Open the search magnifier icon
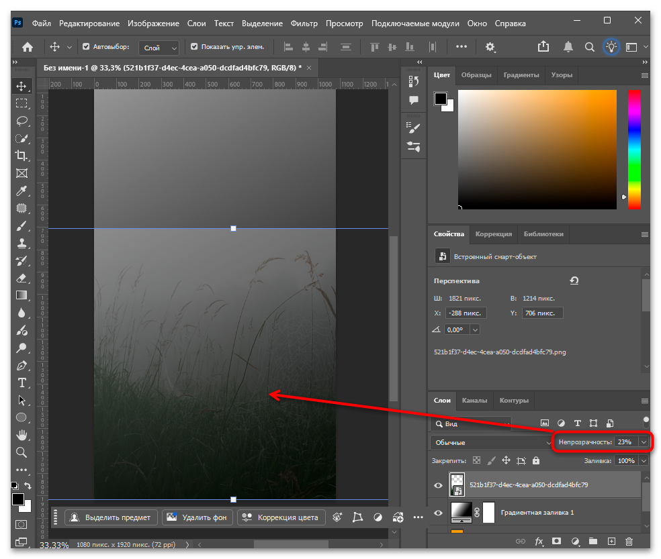Viewport: 661px width, 559px height. pyautogui.click(x=589, y=47)
